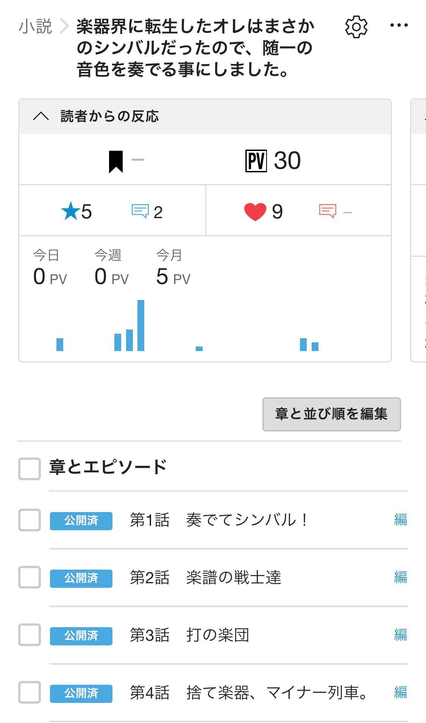Select the 今月 PV statistic
The height and width of the screenshot is (723, 426).
(x=173, y=268)
